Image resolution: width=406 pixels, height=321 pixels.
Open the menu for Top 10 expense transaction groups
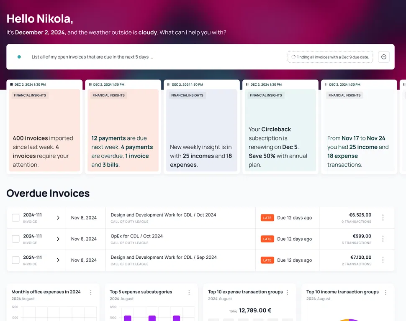(x=288, y=292)
